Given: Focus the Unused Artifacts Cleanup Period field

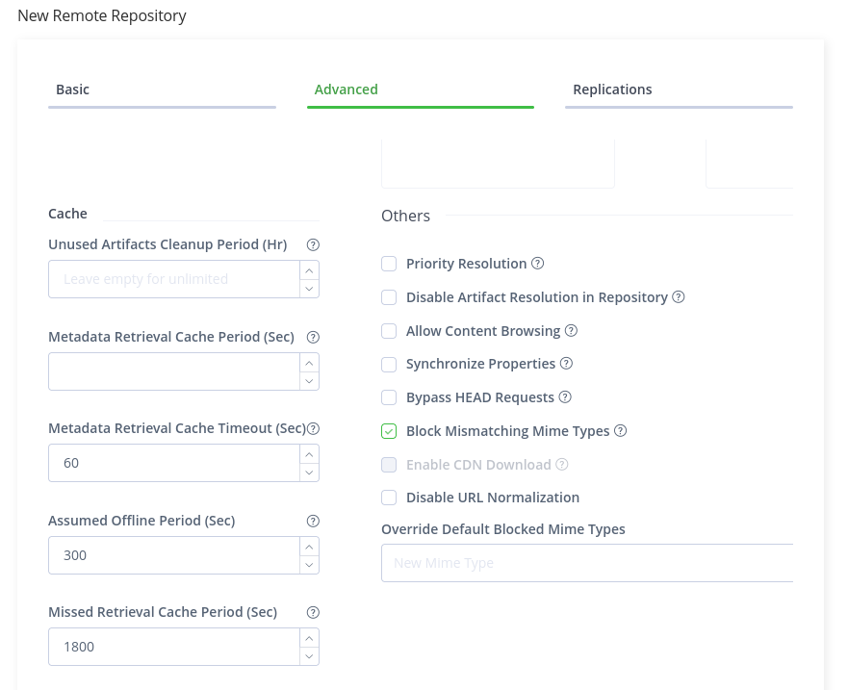Looking at the screenshot, I should click(173, 279).
